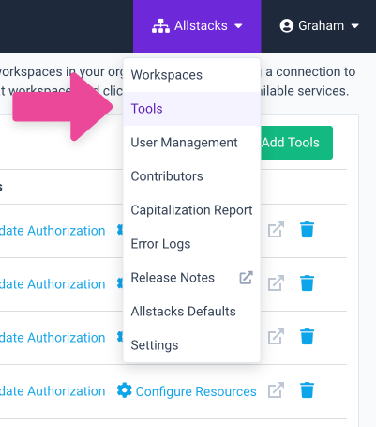Delete the first tool using its trash icon
Viewport: 376px width, 427px height.
pos(307,230)
